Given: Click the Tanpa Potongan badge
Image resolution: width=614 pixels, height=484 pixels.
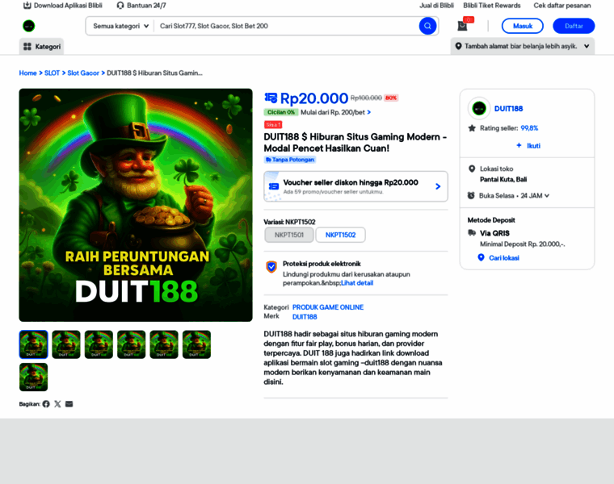Looking at the screenshot, I should (290, 160).
